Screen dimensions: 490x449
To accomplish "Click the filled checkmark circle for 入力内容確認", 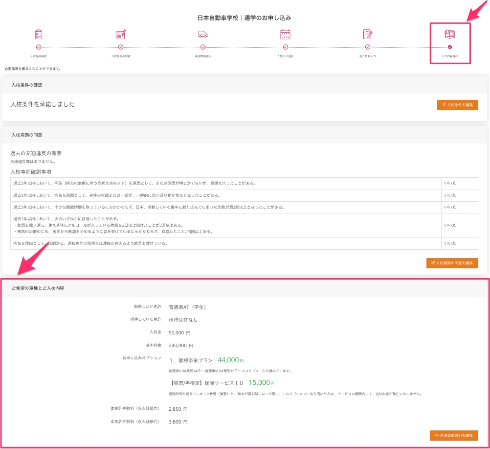I will coord(450,47).
